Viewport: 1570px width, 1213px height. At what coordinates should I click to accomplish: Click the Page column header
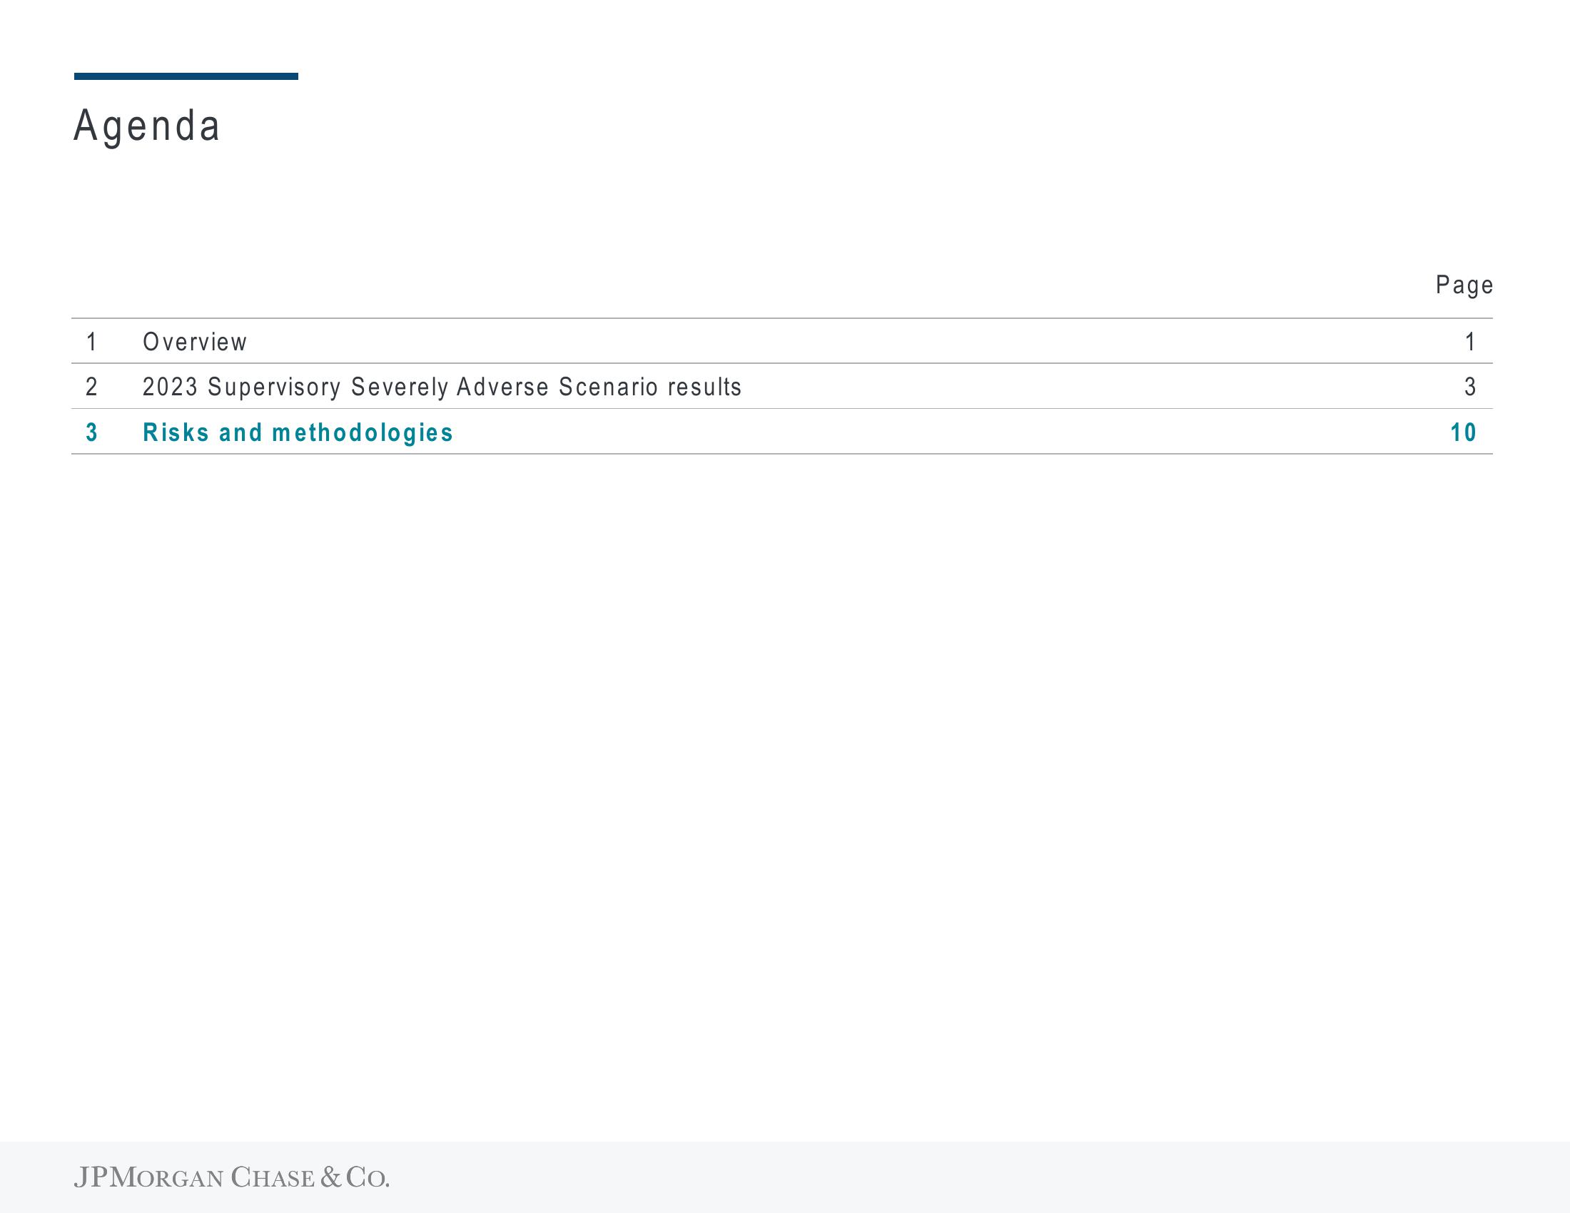click(1464, 285)
